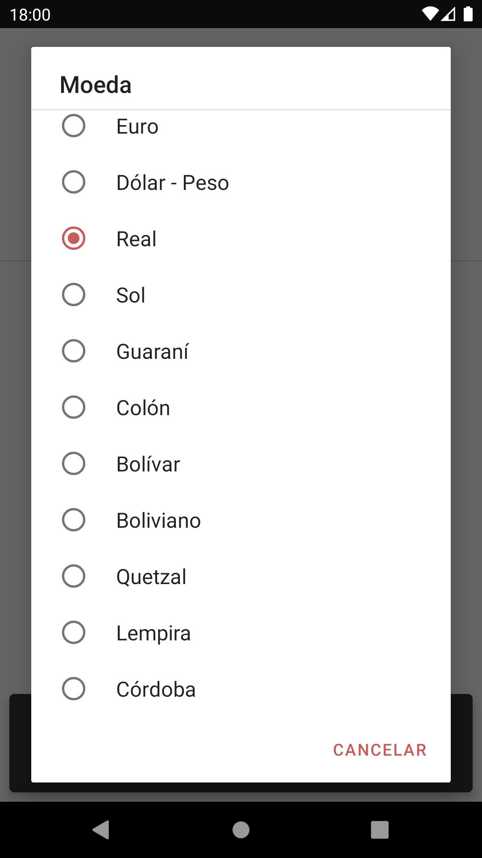Choose Colón from the currency list
The height and width of the screenshot is (858, 482).
[241, 408]
